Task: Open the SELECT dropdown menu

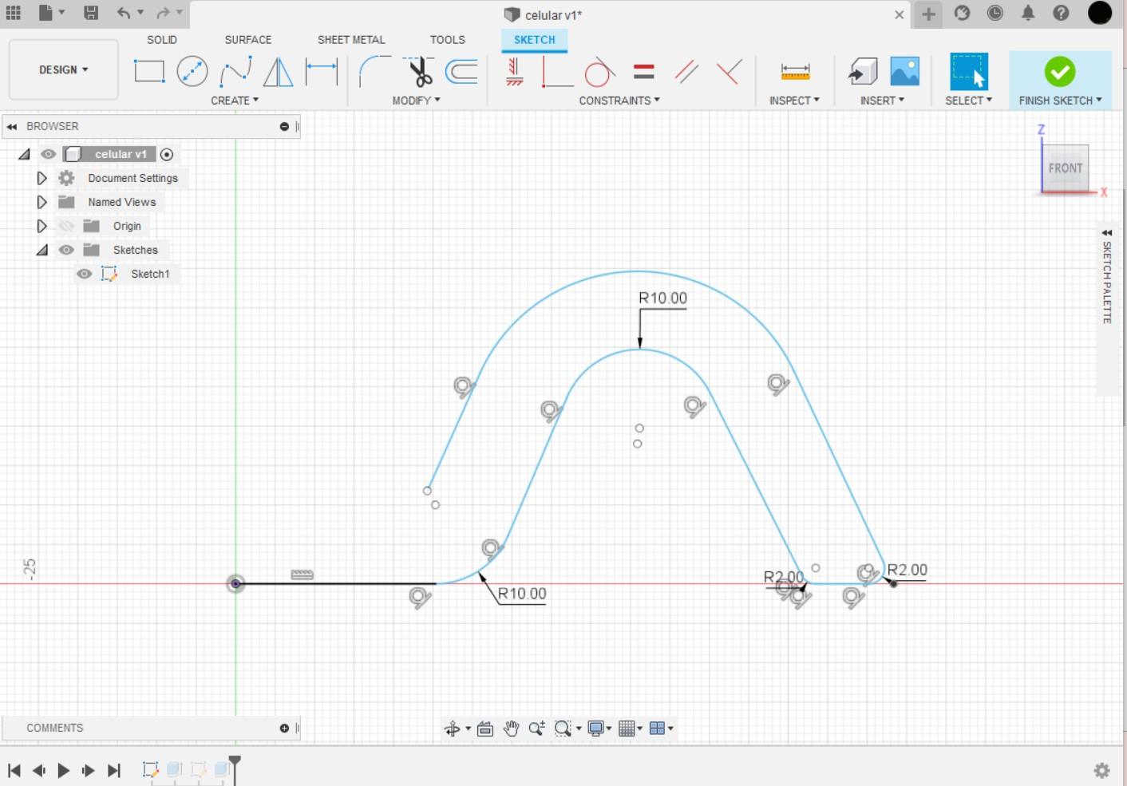Action: point(968,101)
